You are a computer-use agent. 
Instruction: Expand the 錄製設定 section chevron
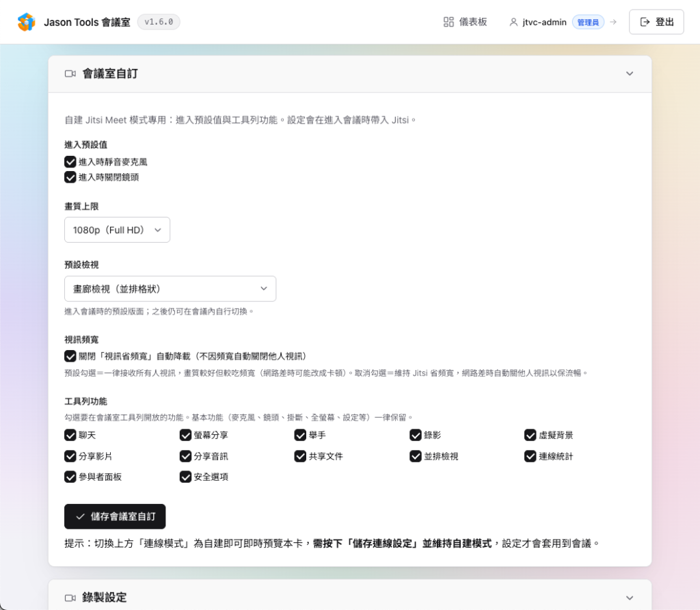tap(630, 598)
